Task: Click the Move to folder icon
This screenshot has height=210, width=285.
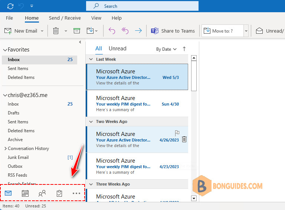Action: tap(90, 31)
